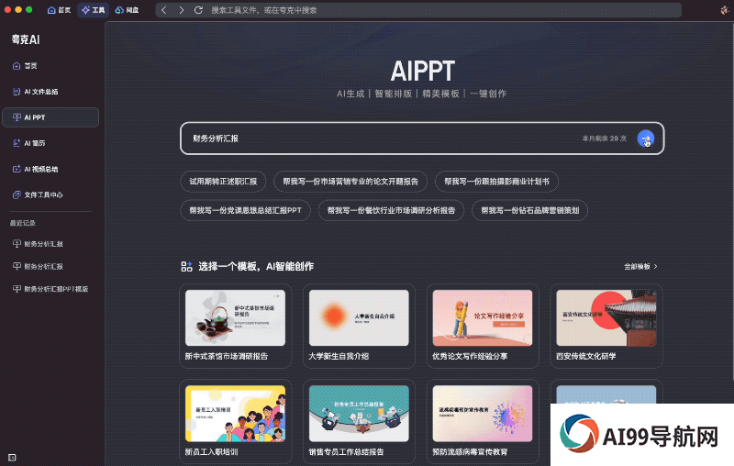Viewport: 734px width, 466px height.
Task: Choose the 跟拍摄影商业计划书 suggestion
Action: (496, 182)
